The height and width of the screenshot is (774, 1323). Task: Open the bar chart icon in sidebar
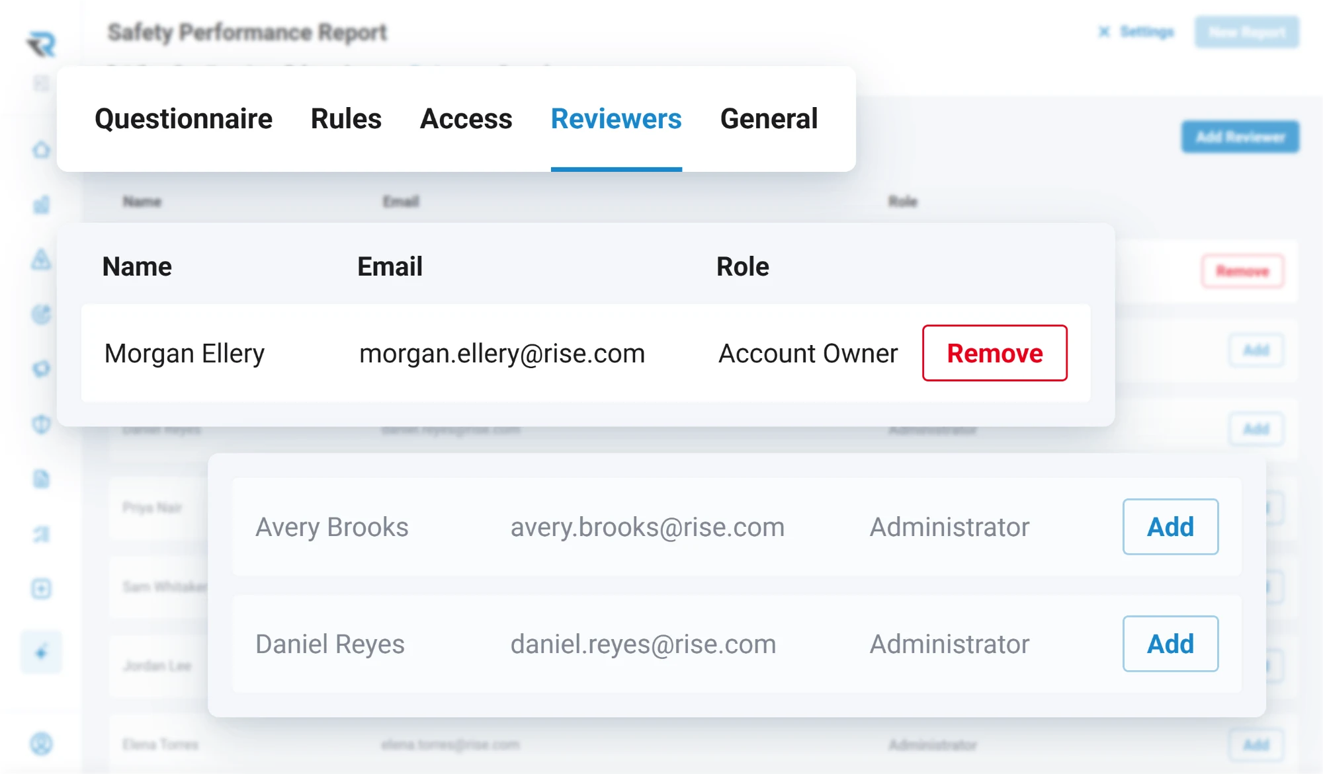click(41, 205)
